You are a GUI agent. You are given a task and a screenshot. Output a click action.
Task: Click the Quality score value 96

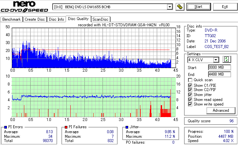(231, 121)
